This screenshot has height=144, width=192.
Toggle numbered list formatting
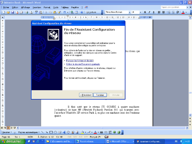pos(169,12)
